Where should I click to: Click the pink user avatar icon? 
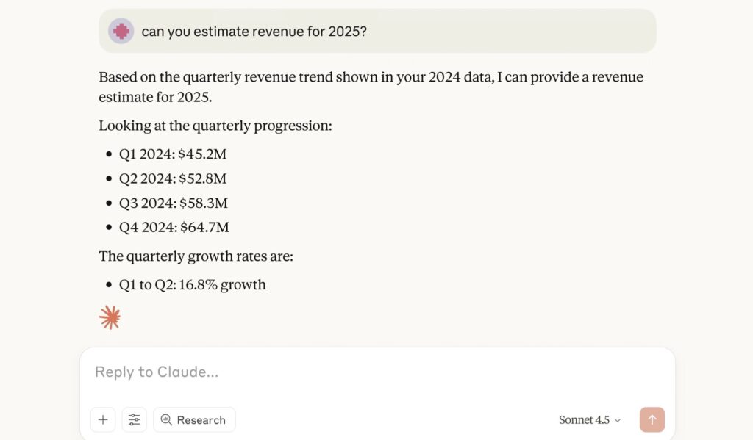click(121, 31)
